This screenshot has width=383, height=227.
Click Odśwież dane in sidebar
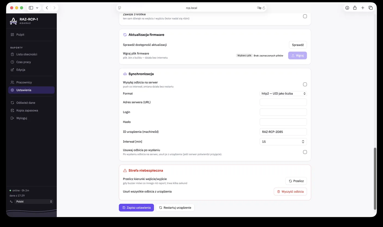click(x=31, y=103)
